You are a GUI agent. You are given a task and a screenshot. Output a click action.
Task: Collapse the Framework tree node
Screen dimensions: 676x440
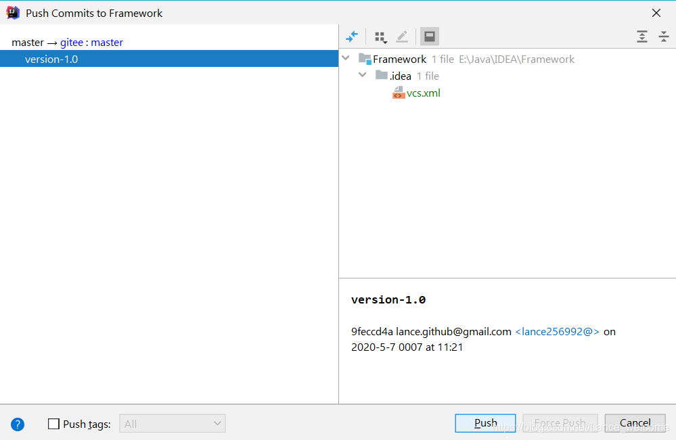point(346,58)
